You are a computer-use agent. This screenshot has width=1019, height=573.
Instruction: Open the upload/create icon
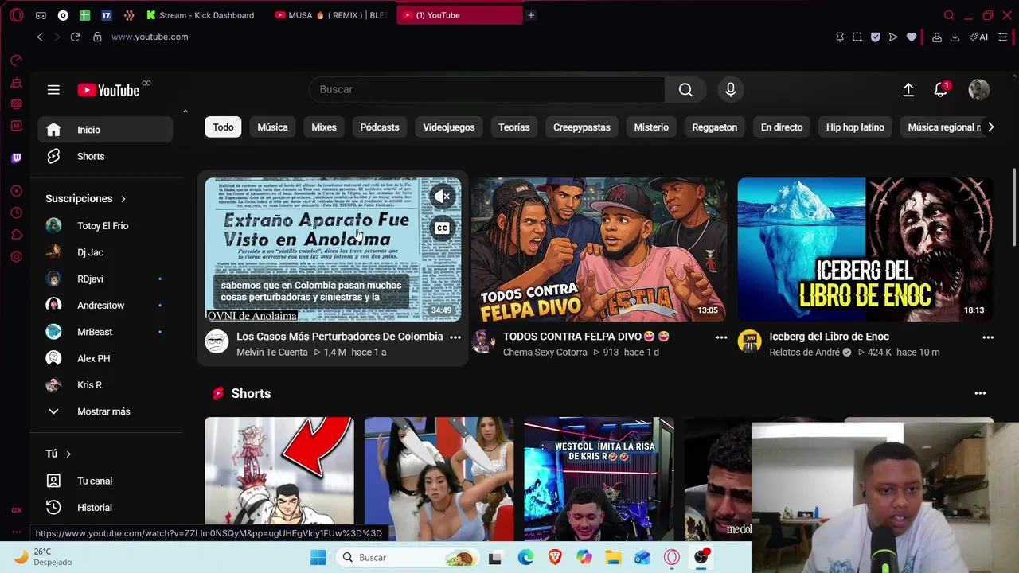pos(908,90)
